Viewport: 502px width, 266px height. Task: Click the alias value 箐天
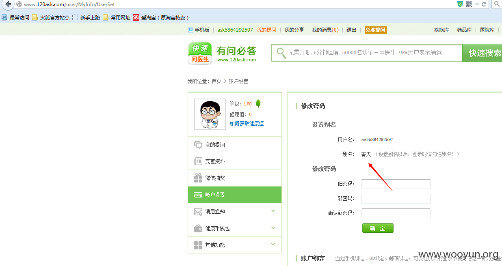click(366, 154)
